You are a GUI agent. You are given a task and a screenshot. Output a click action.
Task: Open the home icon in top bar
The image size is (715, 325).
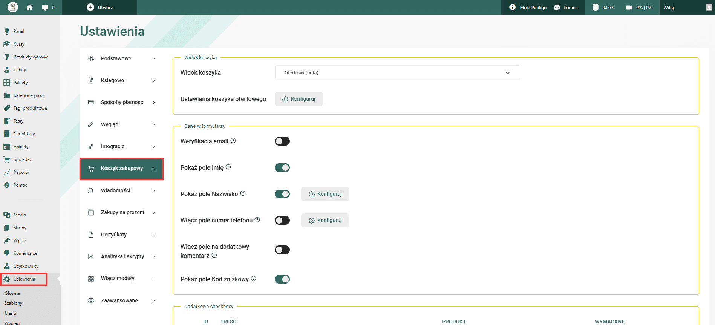tap(29, 7)
